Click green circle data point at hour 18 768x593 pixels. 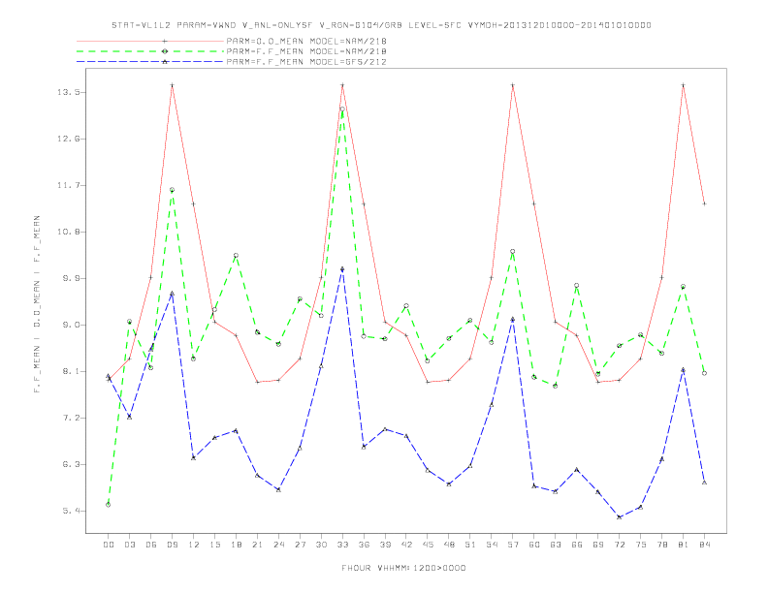click(236, 256)
